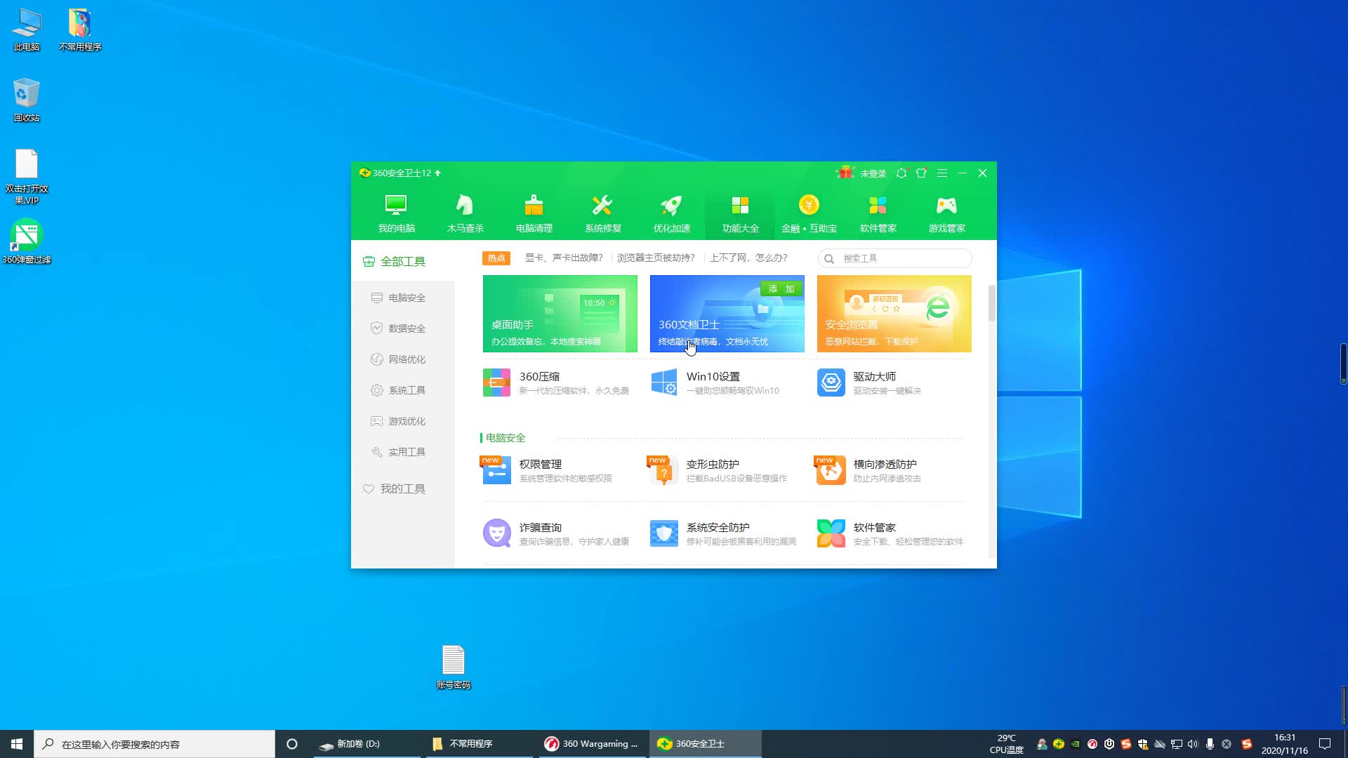Click the tool list vertical scrollbar
This screenshot has height=758, width=1348.
click(x=992, y=303)
